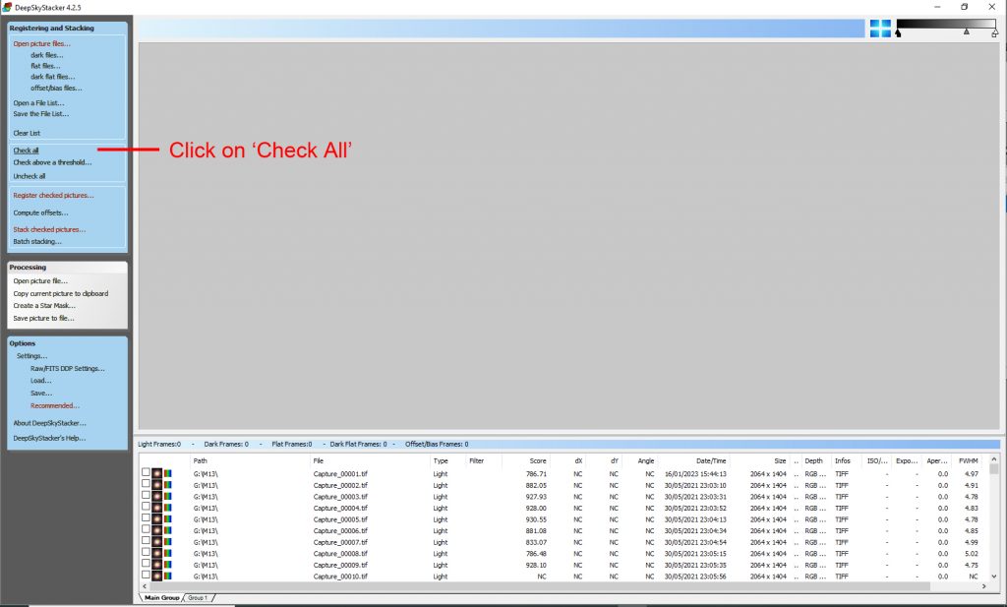Screen dimensions: 1007x607
Task: Tick the checkbox for Capture_00001.tif
Action: (x=146, y=473)
